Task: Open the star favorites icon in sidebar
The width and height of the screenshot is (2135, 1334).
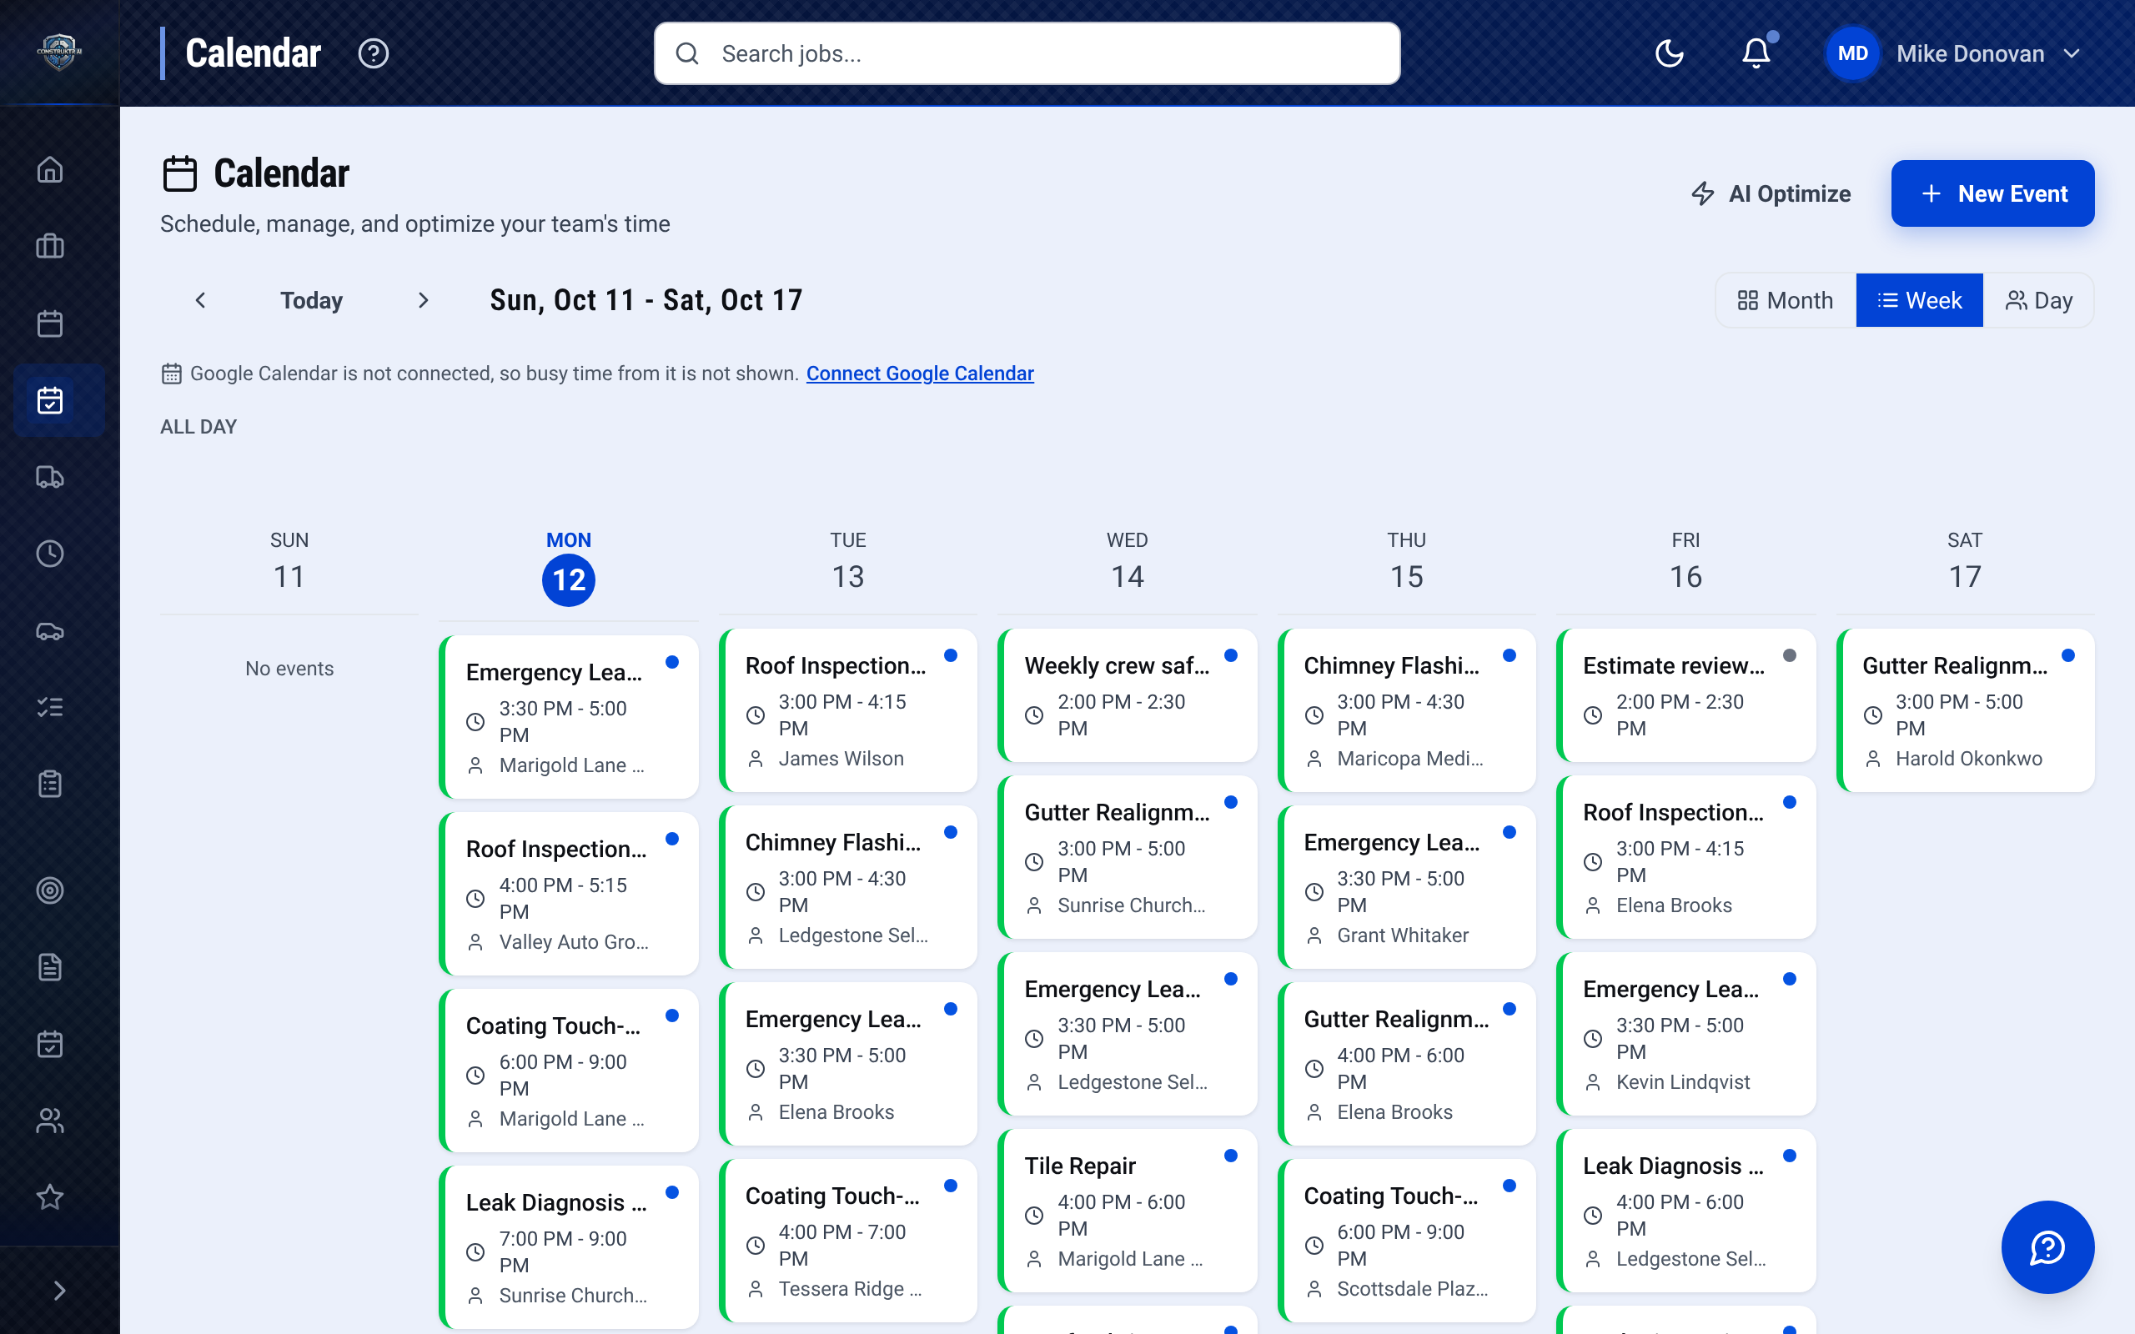Action: [50, 1197]
